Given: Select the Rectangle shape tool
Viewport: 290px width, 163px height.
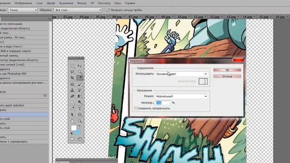Looking at the screenshot, I should [x=80, y=115].
